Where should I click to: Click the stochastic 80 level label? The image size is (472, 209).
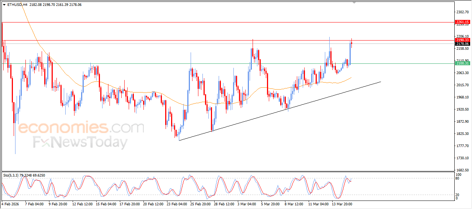tap(458, 178)
